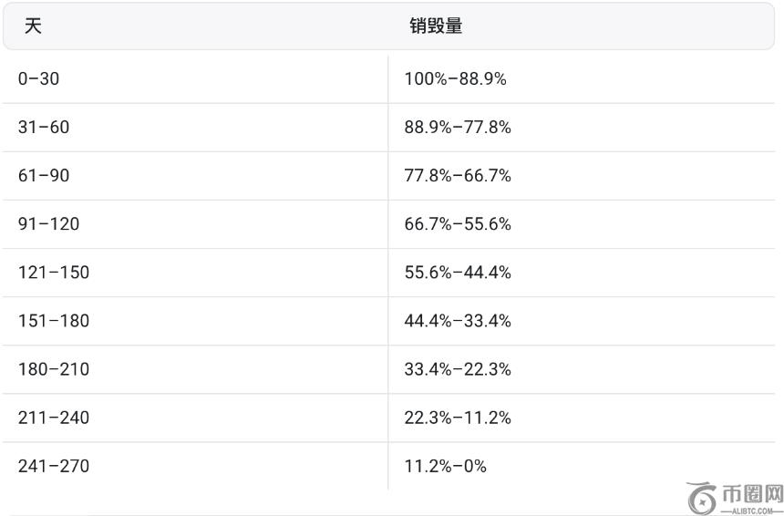The height and width of the screenshot is (516, 784).
Task: Click the 241–270 days cell
Action: pos(54,466)
